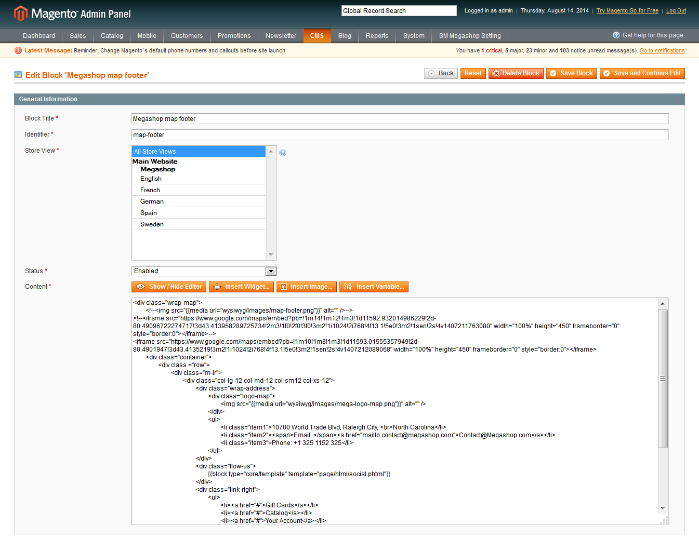Select All Store Views option
Screen dimensions: 699x538
pyautogui.click(x=199, y=152)
